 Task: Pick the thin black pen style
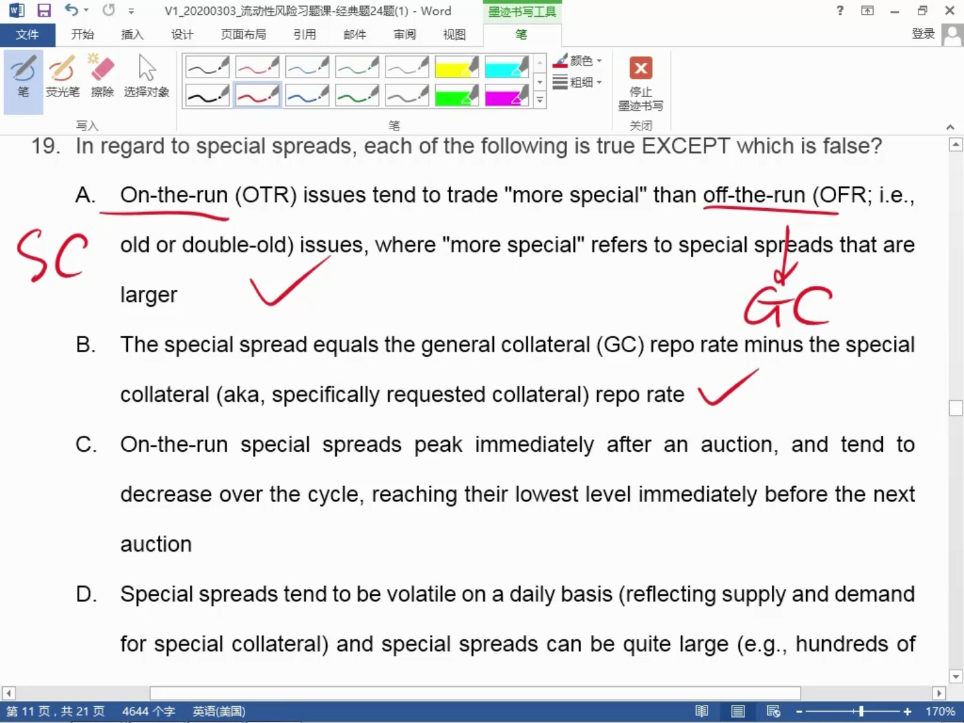[208, 67]
